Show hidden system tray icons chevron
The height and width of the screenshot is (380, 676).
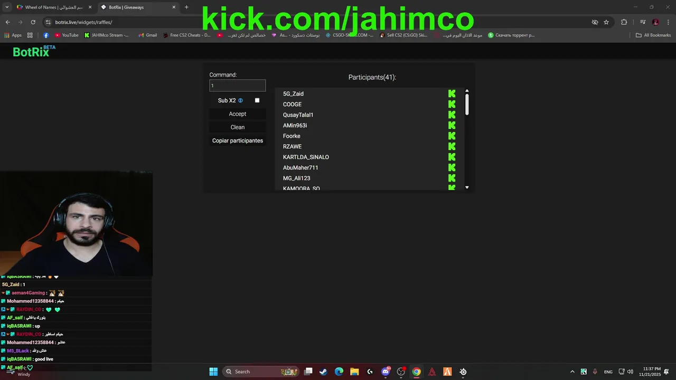point(572,372)
